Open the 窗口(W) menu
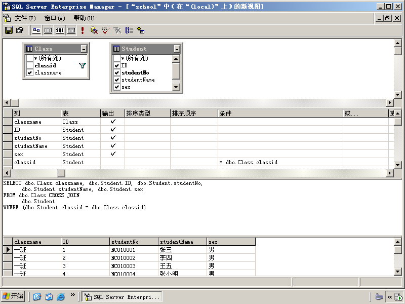The image size is (405, 304). 55,18
